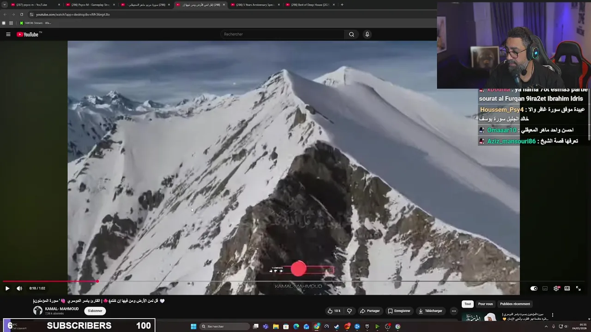This screenshot has width=591, height=332.
Task: Open the suggested video thumbnail in sidebar
Action: coord(480,317)
